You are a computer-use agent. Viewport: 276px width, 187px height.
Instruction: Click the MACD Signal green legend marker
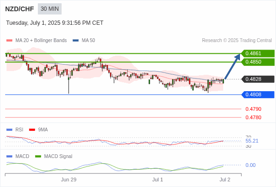coord(38,157)
